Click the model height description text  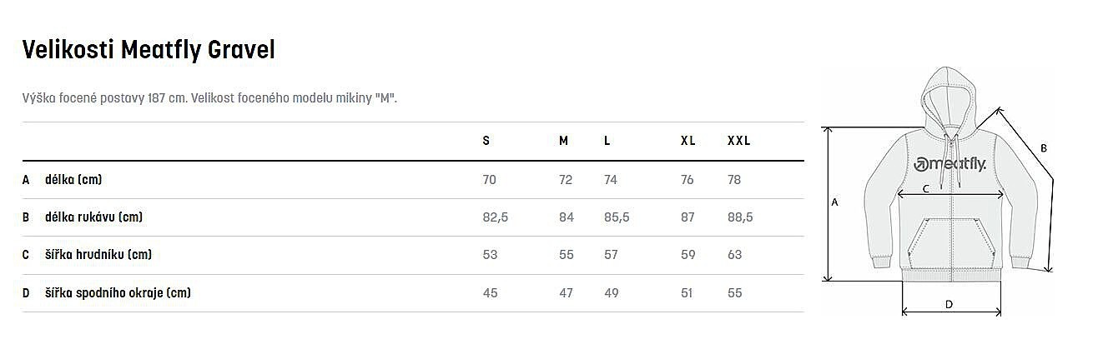[x=209, y=98]
